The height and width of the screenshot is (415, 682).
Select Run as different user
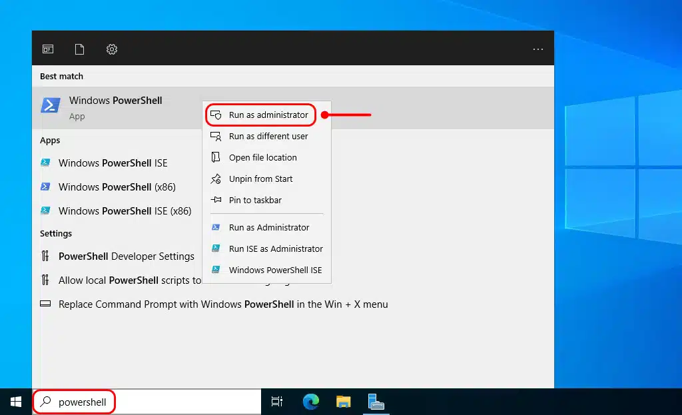coord(269,136)
